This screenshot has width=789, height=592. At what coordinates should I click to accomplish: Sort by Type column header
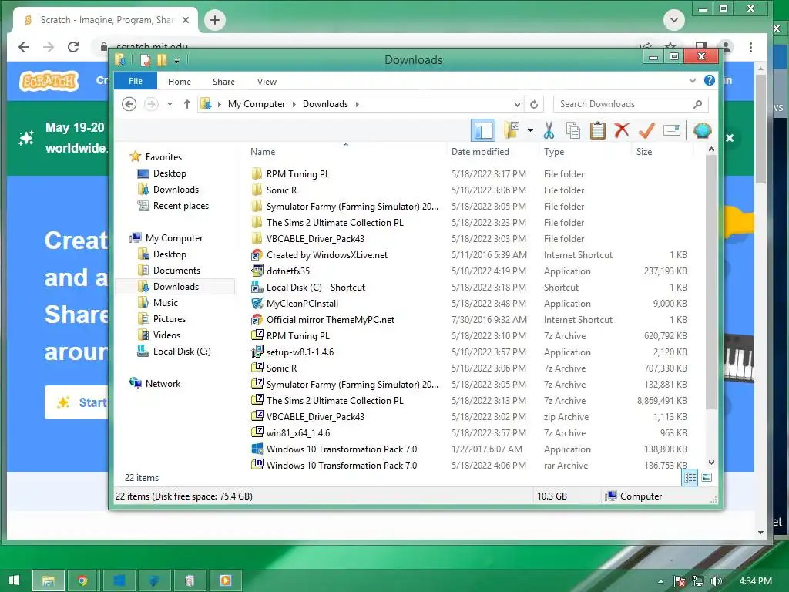pos(553,152)
